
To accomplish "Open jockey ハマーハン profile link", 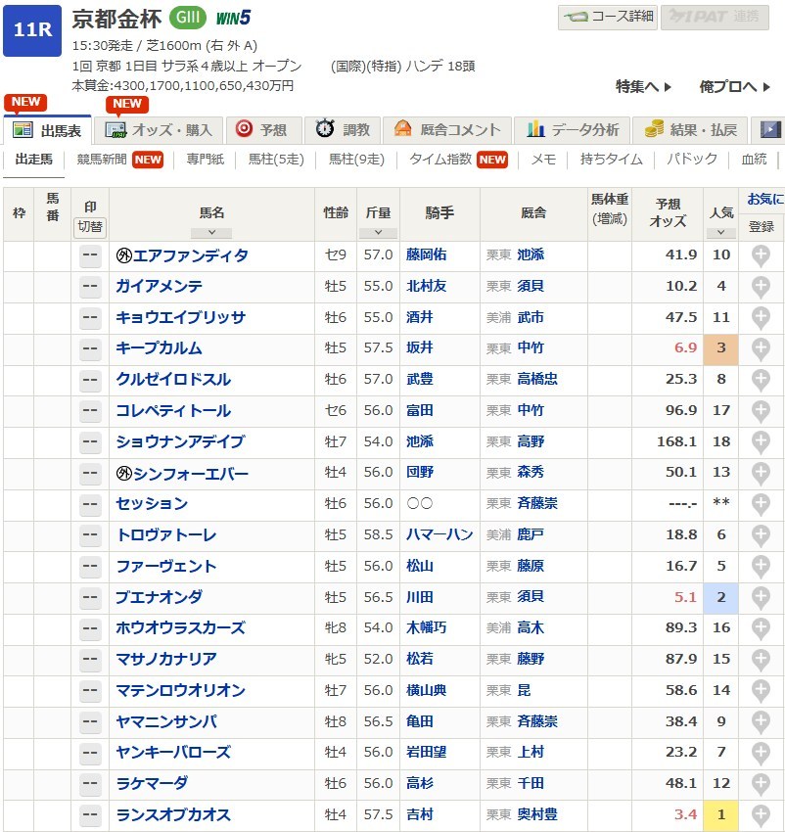I will point(439,534).
